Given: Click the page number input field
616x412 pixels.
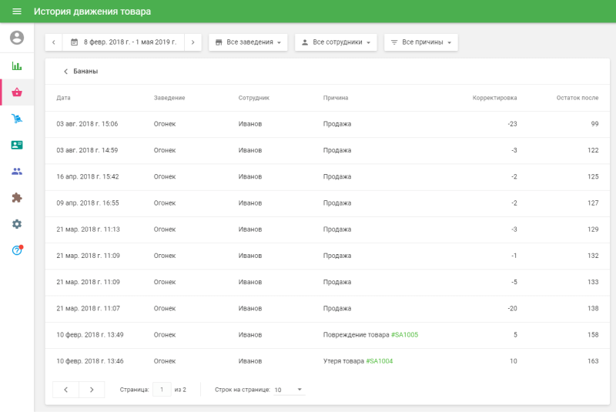Looking at the screenshot, I should pyautogui.click(x=162, y=390).
